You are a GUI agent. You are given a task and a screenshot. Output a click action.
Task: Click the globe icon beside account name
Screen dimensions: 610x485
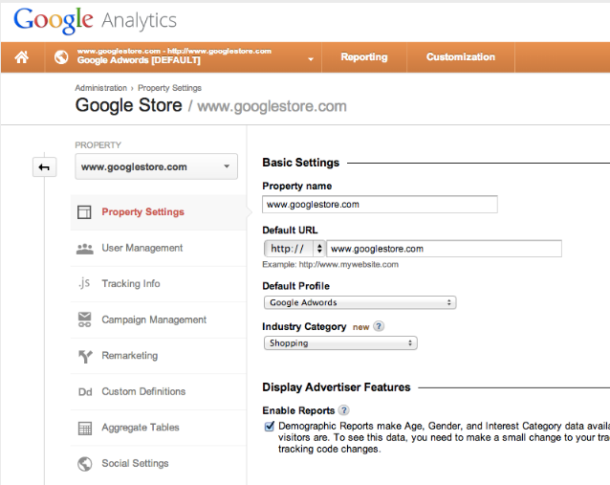coord(62,57)
